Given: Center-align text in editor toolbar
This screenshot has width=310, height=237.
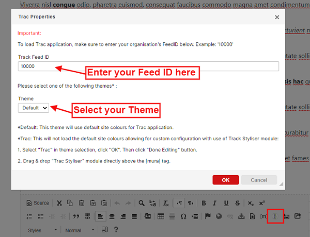Looking at the screenshot, I should (x=112, y=216).
